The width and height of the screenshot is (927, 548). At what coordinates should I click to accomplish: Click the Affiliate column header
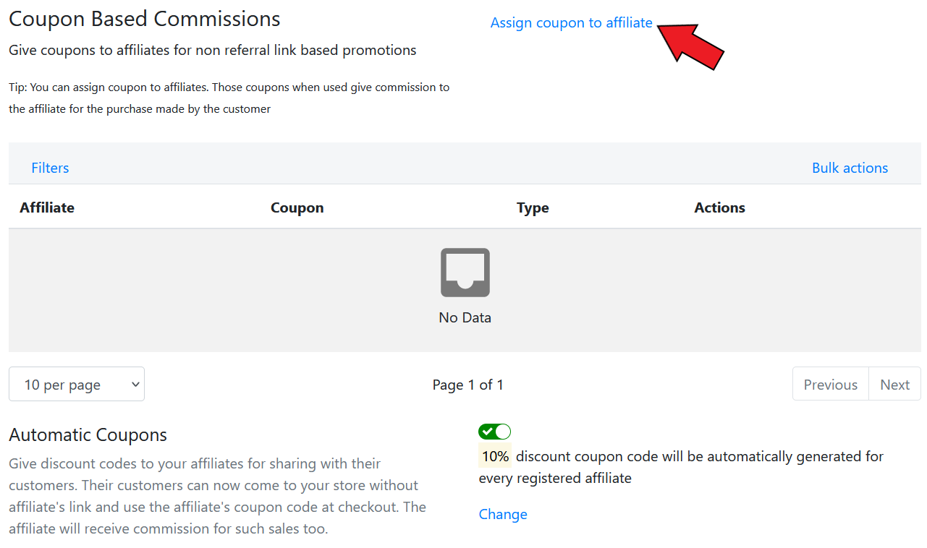coord(47,207)
